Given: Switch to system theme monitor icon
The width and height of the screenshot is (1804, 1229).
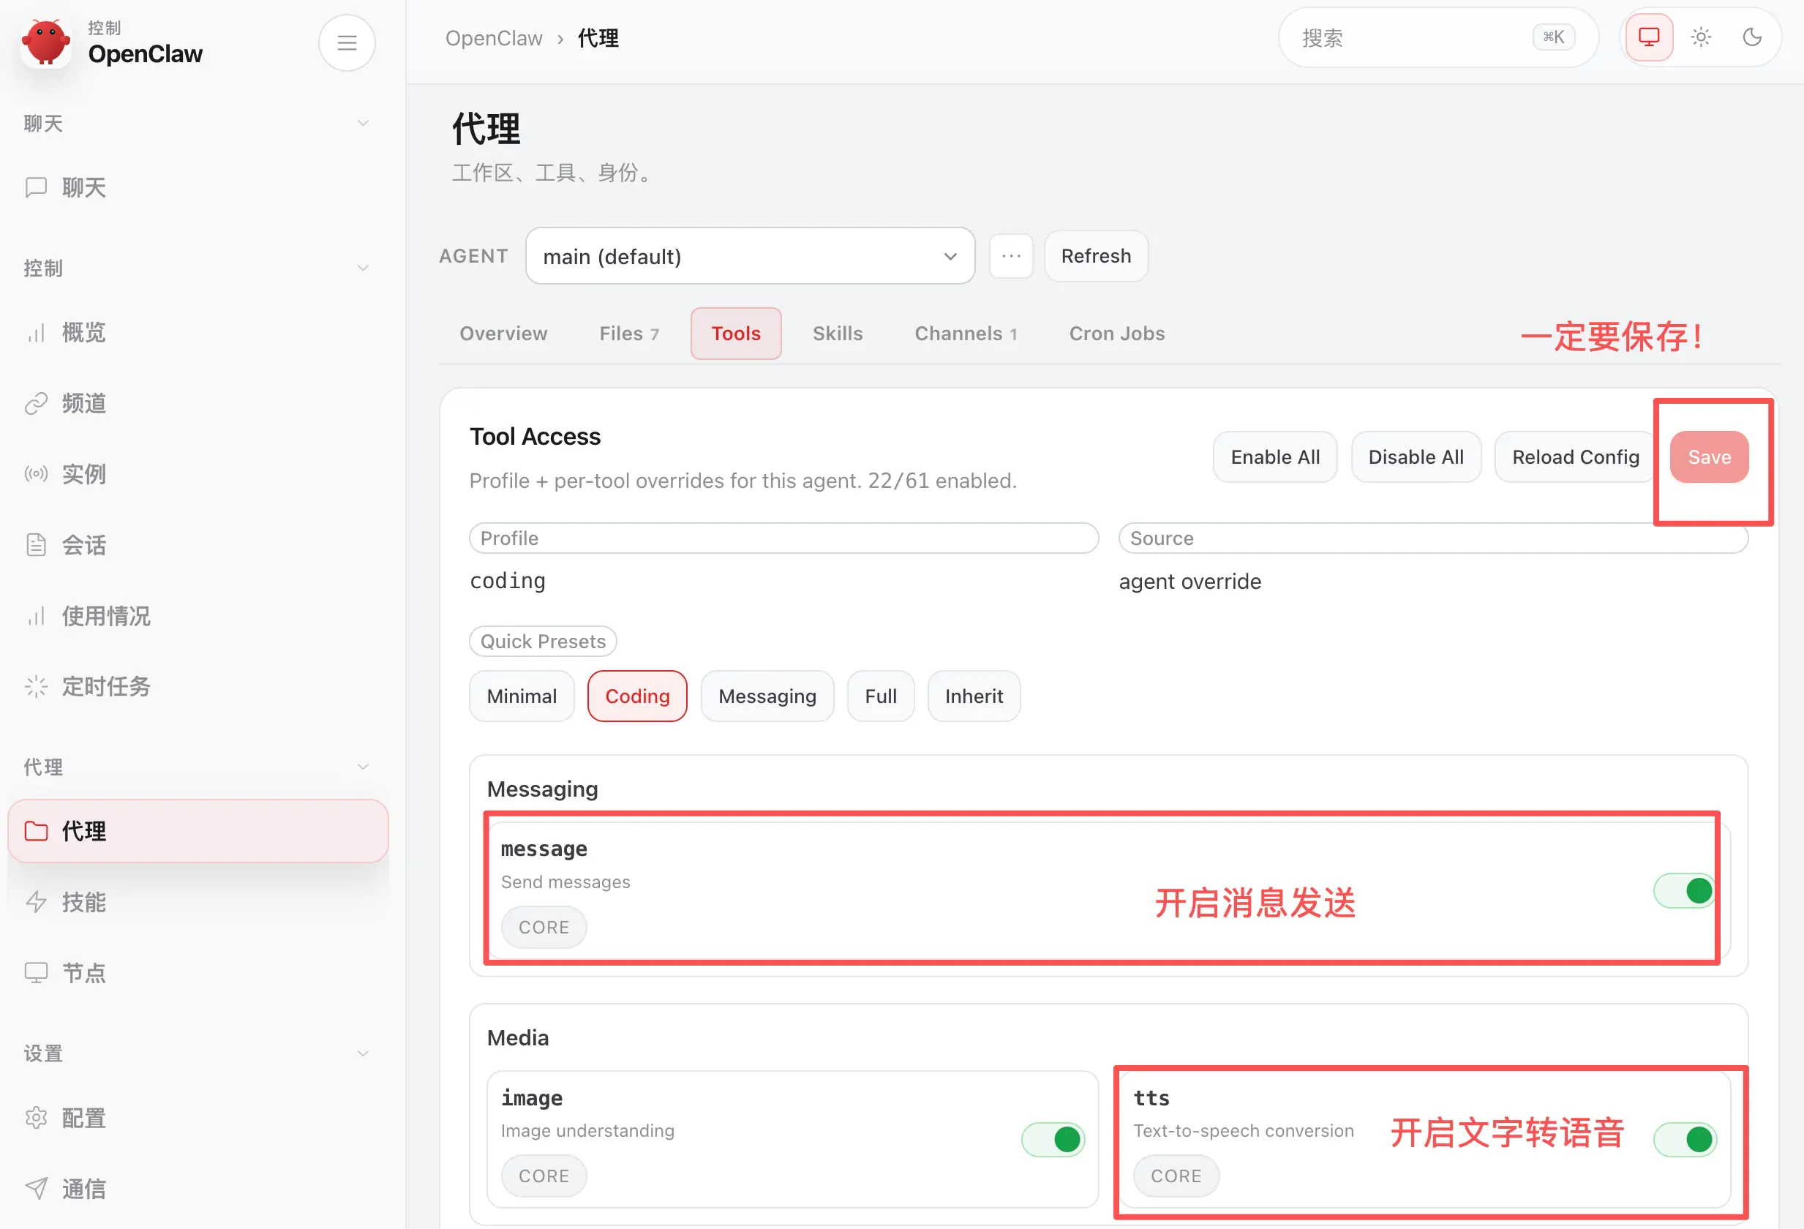Looking at the screenshot, I should tap(1648, 37).
